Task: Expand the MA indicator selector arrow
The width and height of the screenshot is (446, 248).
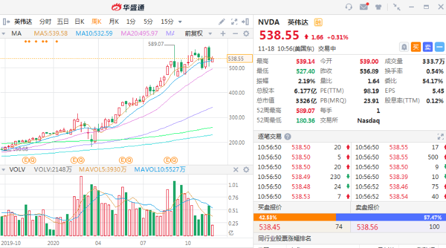Action: tap(4, 33)
